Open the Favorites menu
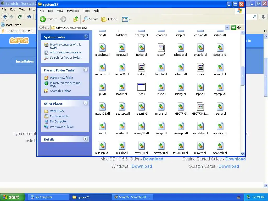The image size is (268, 201). point(73,11)
